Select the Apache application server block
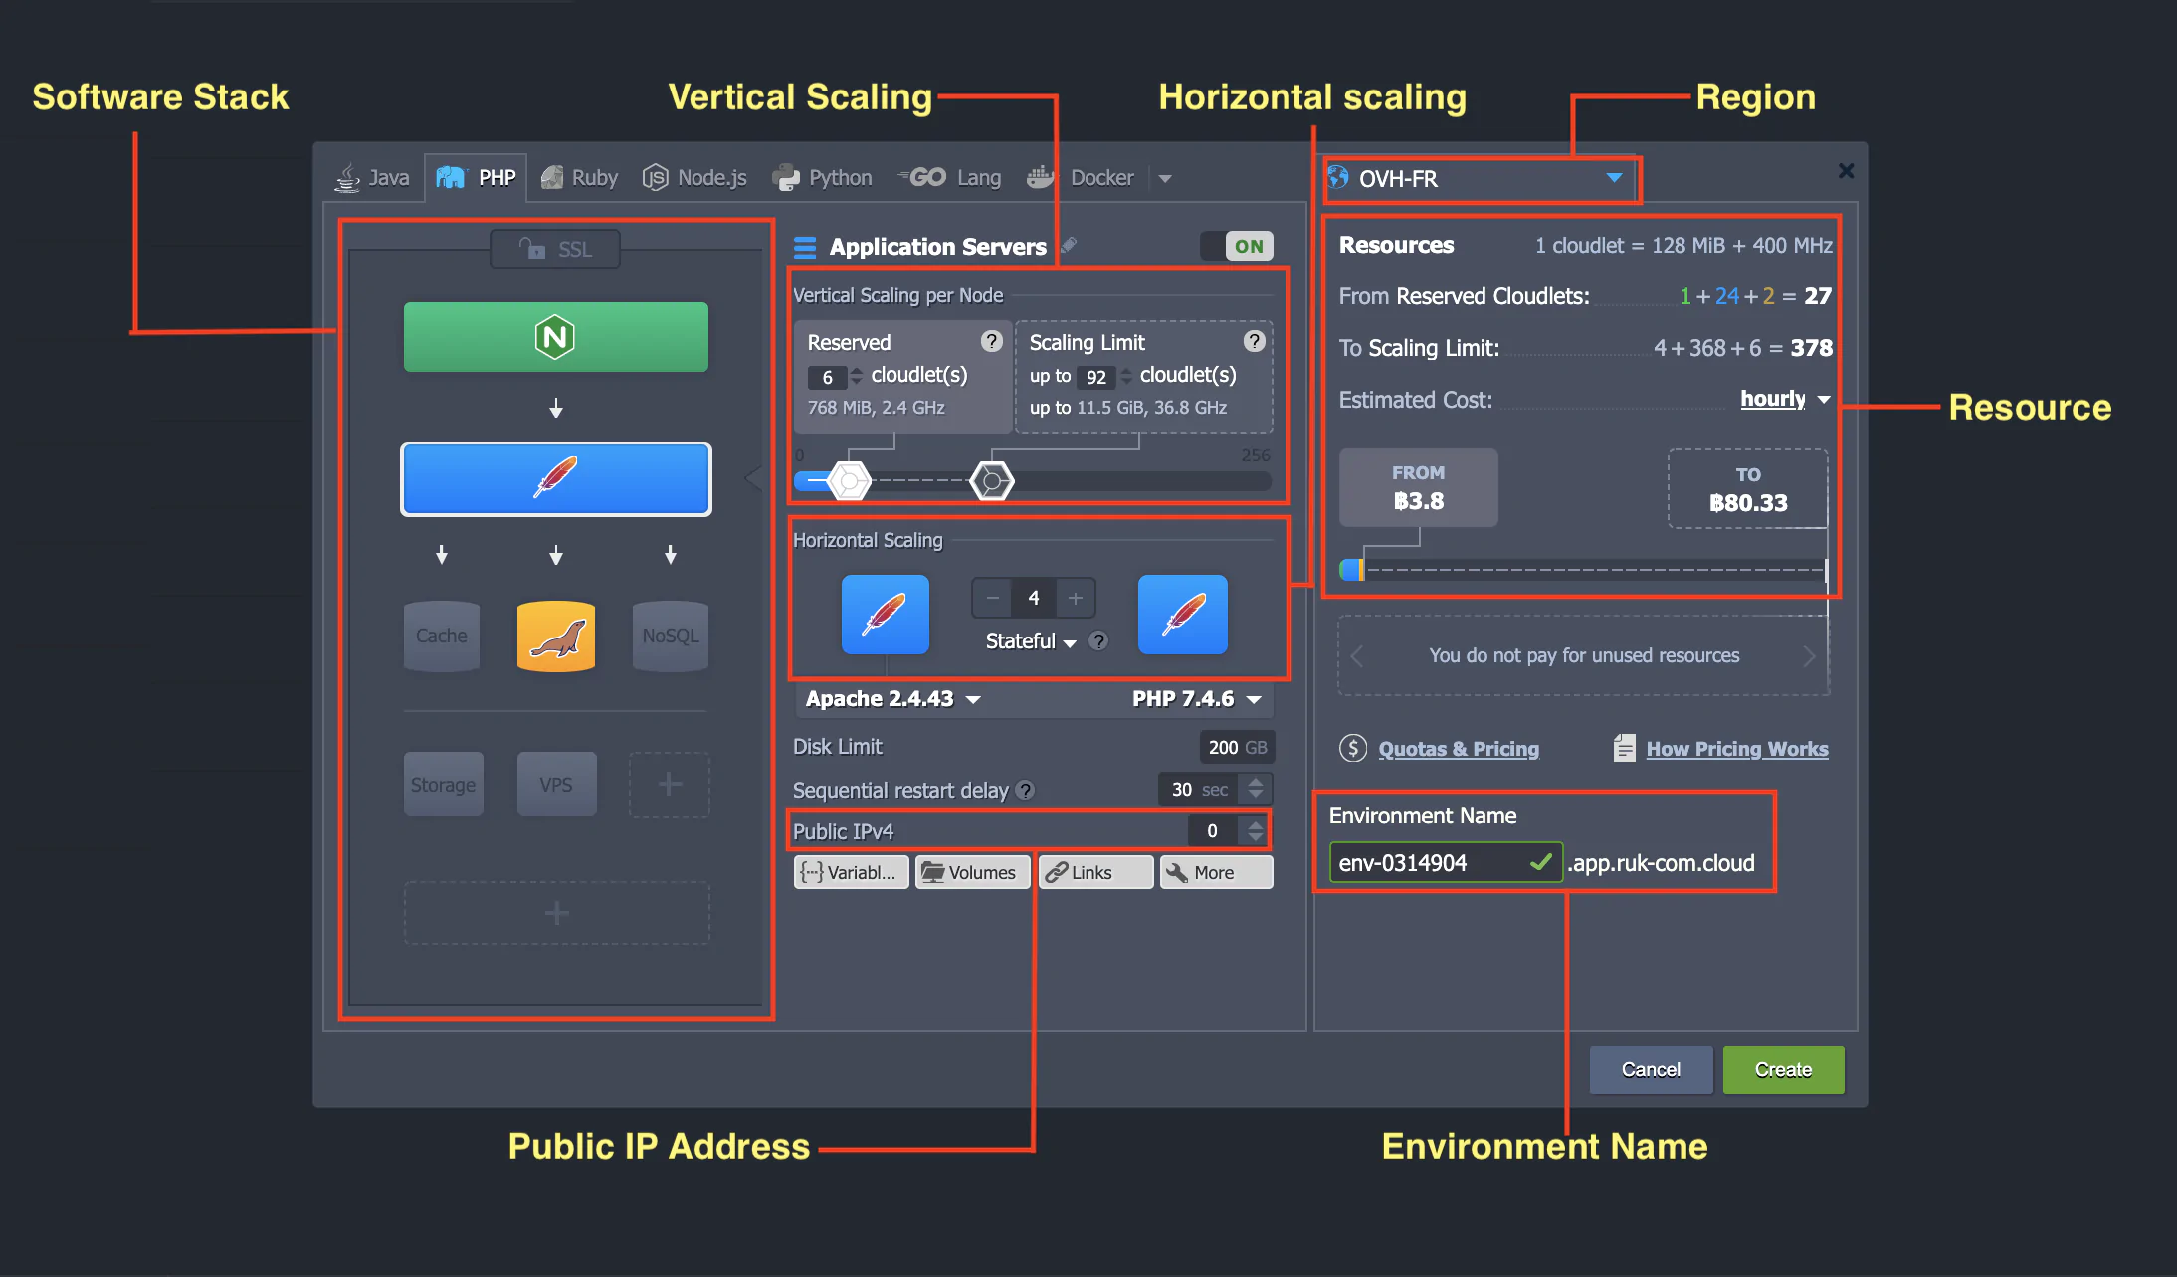 coord(556,478)
